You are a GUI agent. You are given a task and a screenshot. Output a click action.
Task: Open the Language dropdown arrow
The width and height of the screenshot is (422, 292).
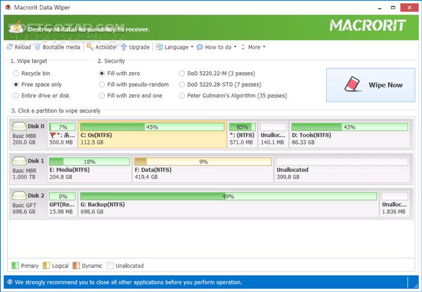pyautogui.click(x=192, y=47)
